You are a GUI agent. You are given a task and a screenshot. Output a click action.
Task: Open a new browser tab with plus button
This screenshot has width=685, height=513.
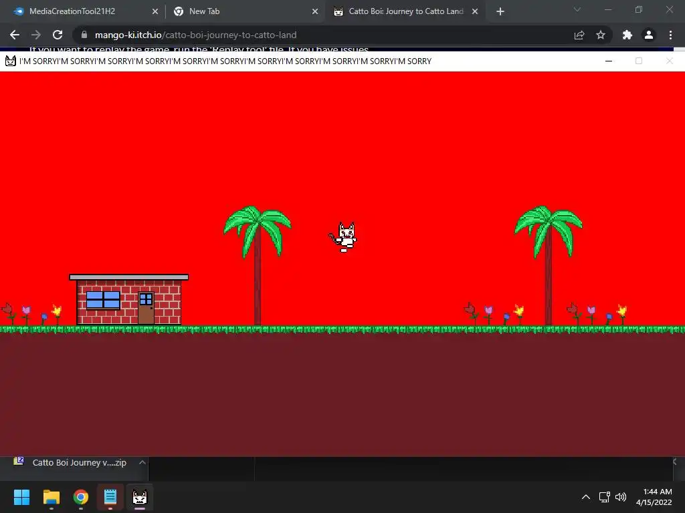tap(500, 12)
